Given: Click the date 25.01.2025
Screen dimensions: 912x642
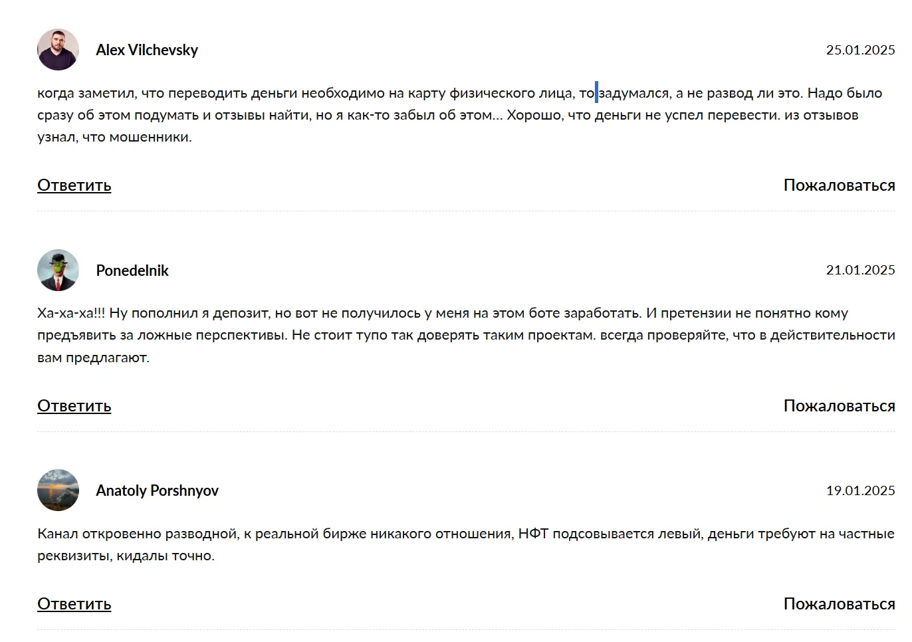Looking at the screenshot, I should (x=860, y=50).
